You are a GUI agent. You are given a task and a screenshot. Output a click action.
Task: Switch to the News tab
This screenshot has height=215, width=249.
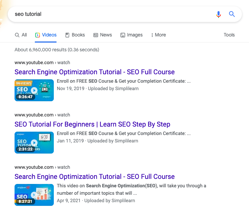[x=103, y=35]
